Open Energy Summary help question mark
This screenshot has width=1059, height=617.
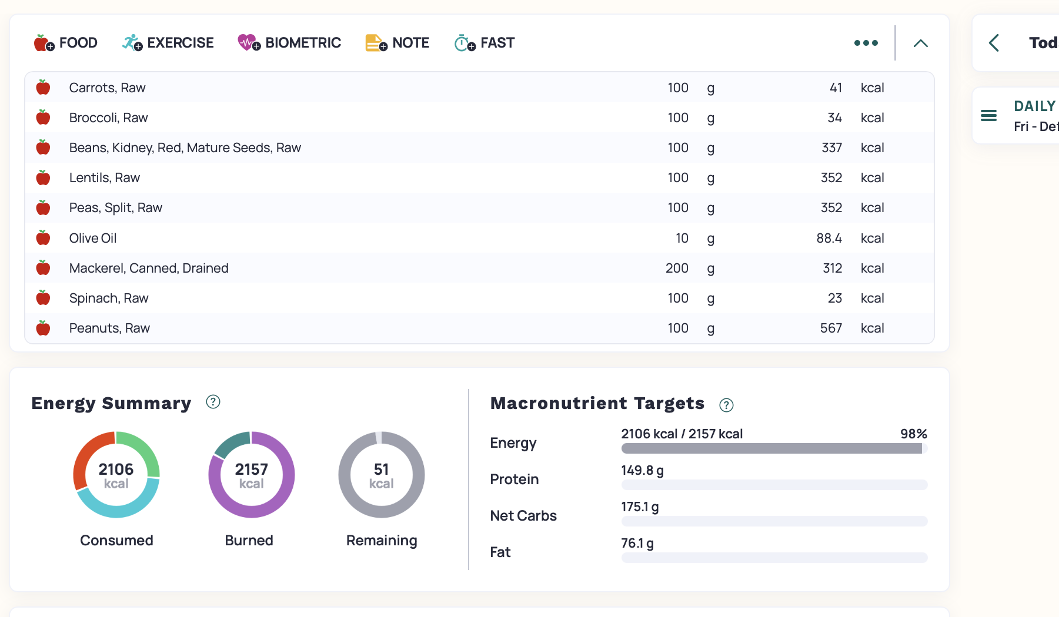(x=213, y=402)
